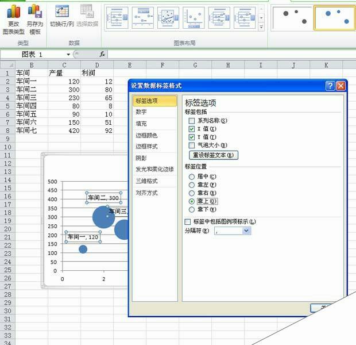Switch to the 阴影 tab
Image resolution: width=356 pixels, height=345 pixels.
pyautogui.click(x=154, y=158)
